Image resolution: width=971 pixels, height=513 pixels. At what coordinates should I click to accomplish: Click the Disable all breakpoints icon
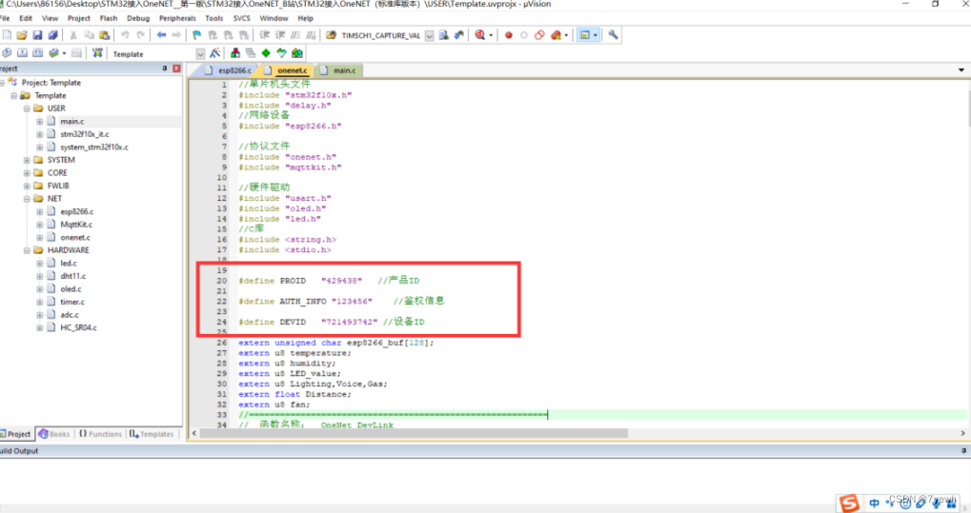point(539,35)
